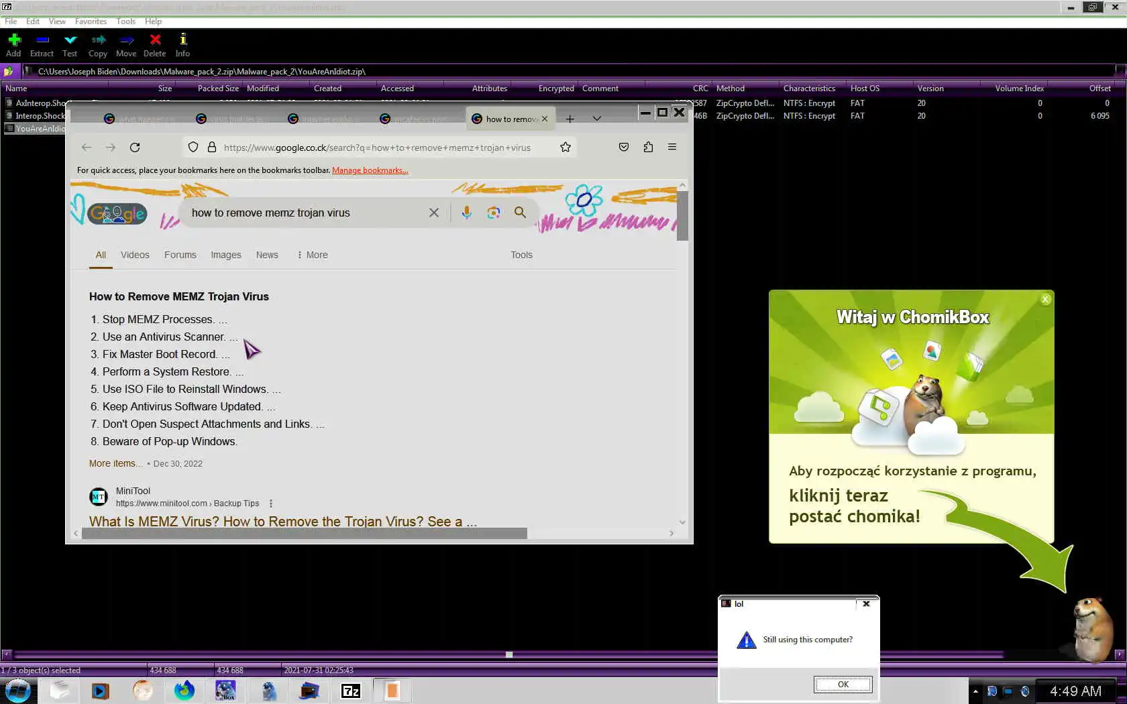Follow the Manage bookmarks link
Screen dimensions: 1127x704
pos(370,170)
